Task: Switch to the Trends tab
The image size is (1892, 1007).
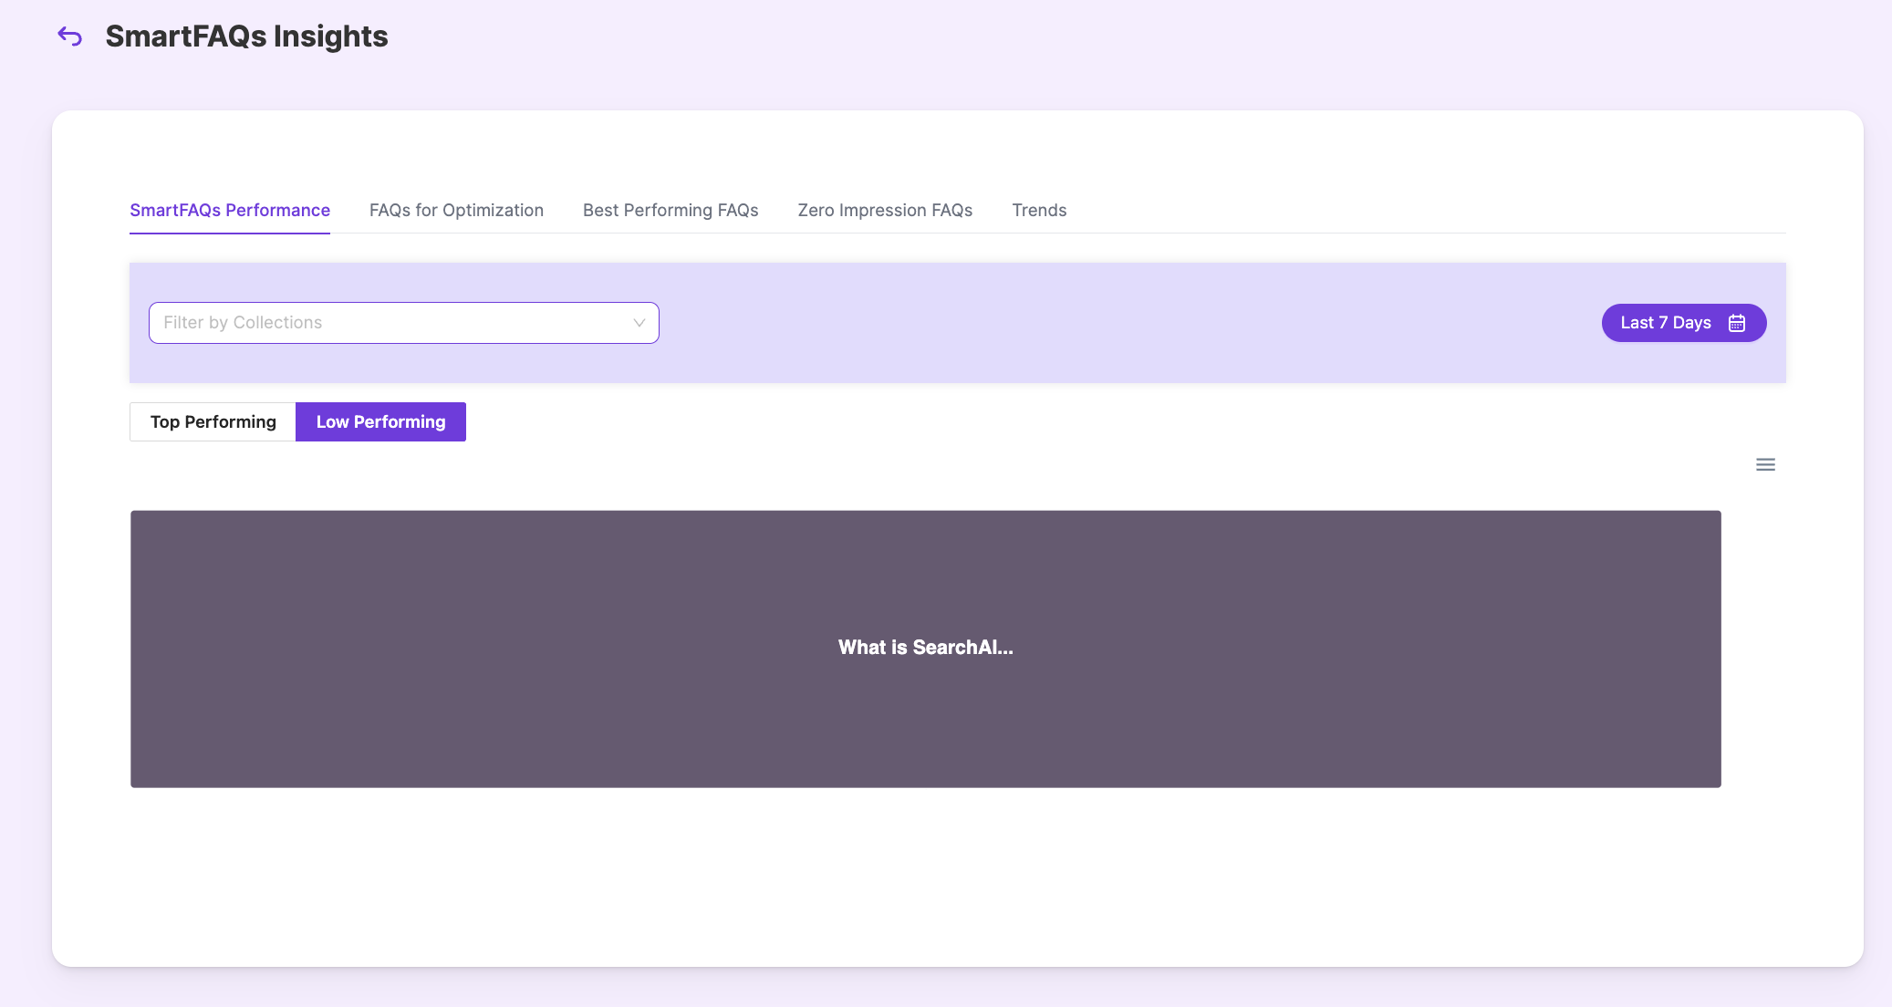Action: coord(1039,211)
